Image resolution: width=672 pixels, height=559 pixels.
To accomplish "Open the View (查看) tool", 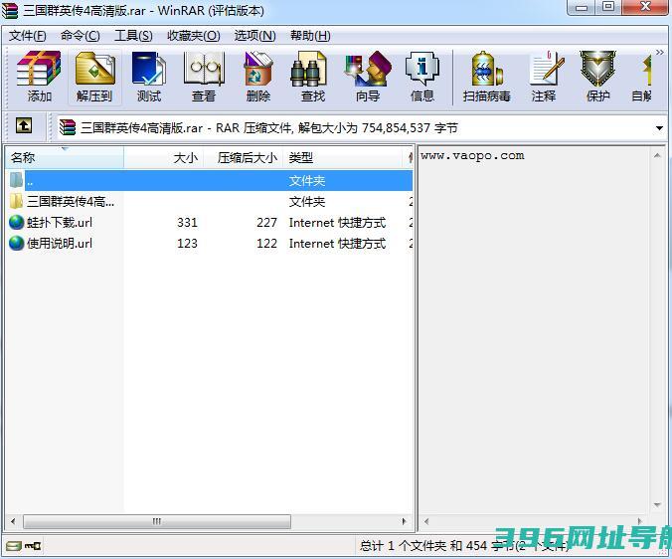I will pos(204,77).
